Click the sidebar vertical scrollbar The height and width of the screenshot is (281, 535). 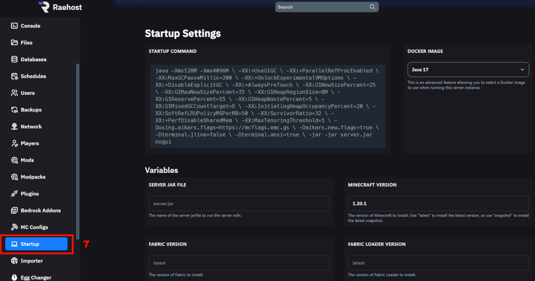[x=77, y=151]
